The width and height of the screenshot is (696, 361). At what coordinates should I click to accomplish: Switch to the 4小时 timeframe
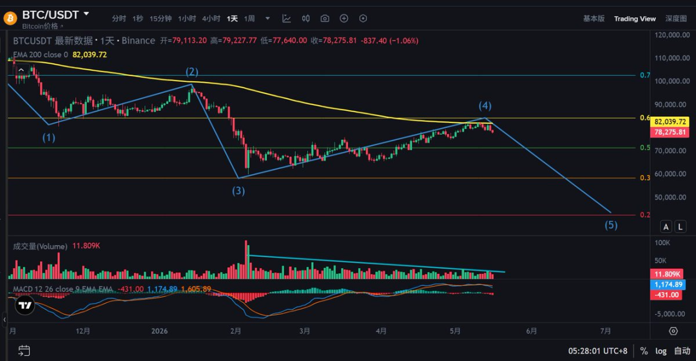(x=211, y=19)
